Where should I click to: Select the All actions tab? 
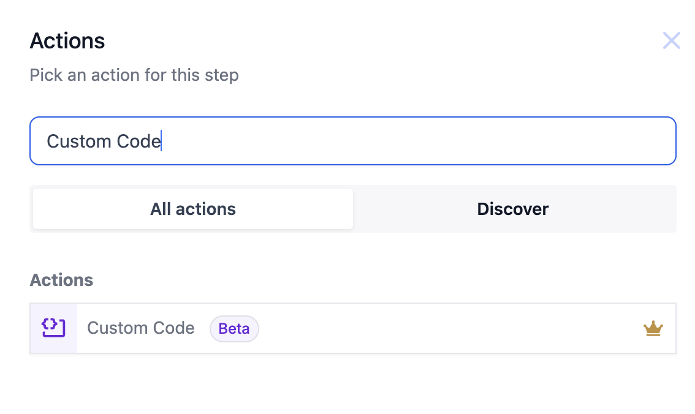coord(192,209)
